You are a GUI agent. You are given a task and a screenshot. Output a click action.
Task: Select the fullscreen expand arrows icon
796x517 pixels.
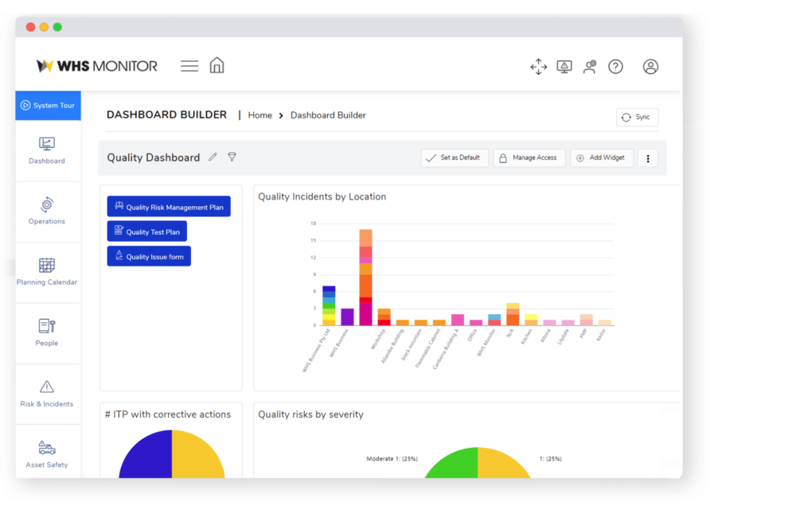coord(539,67)
